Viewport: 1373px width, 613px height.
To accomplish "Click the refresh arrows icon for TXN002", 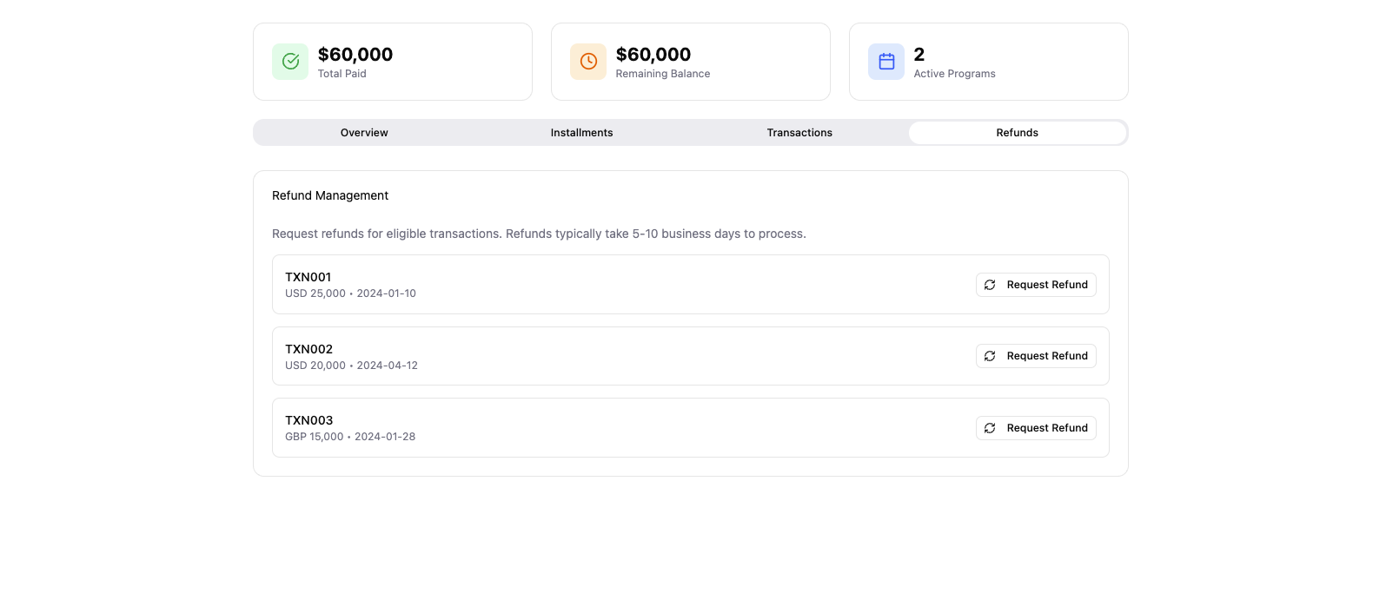I will (990, 356).
